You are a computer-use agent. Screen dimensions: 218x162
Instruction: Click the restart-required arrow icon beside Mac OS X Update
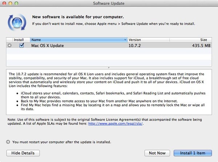(9, 45)
